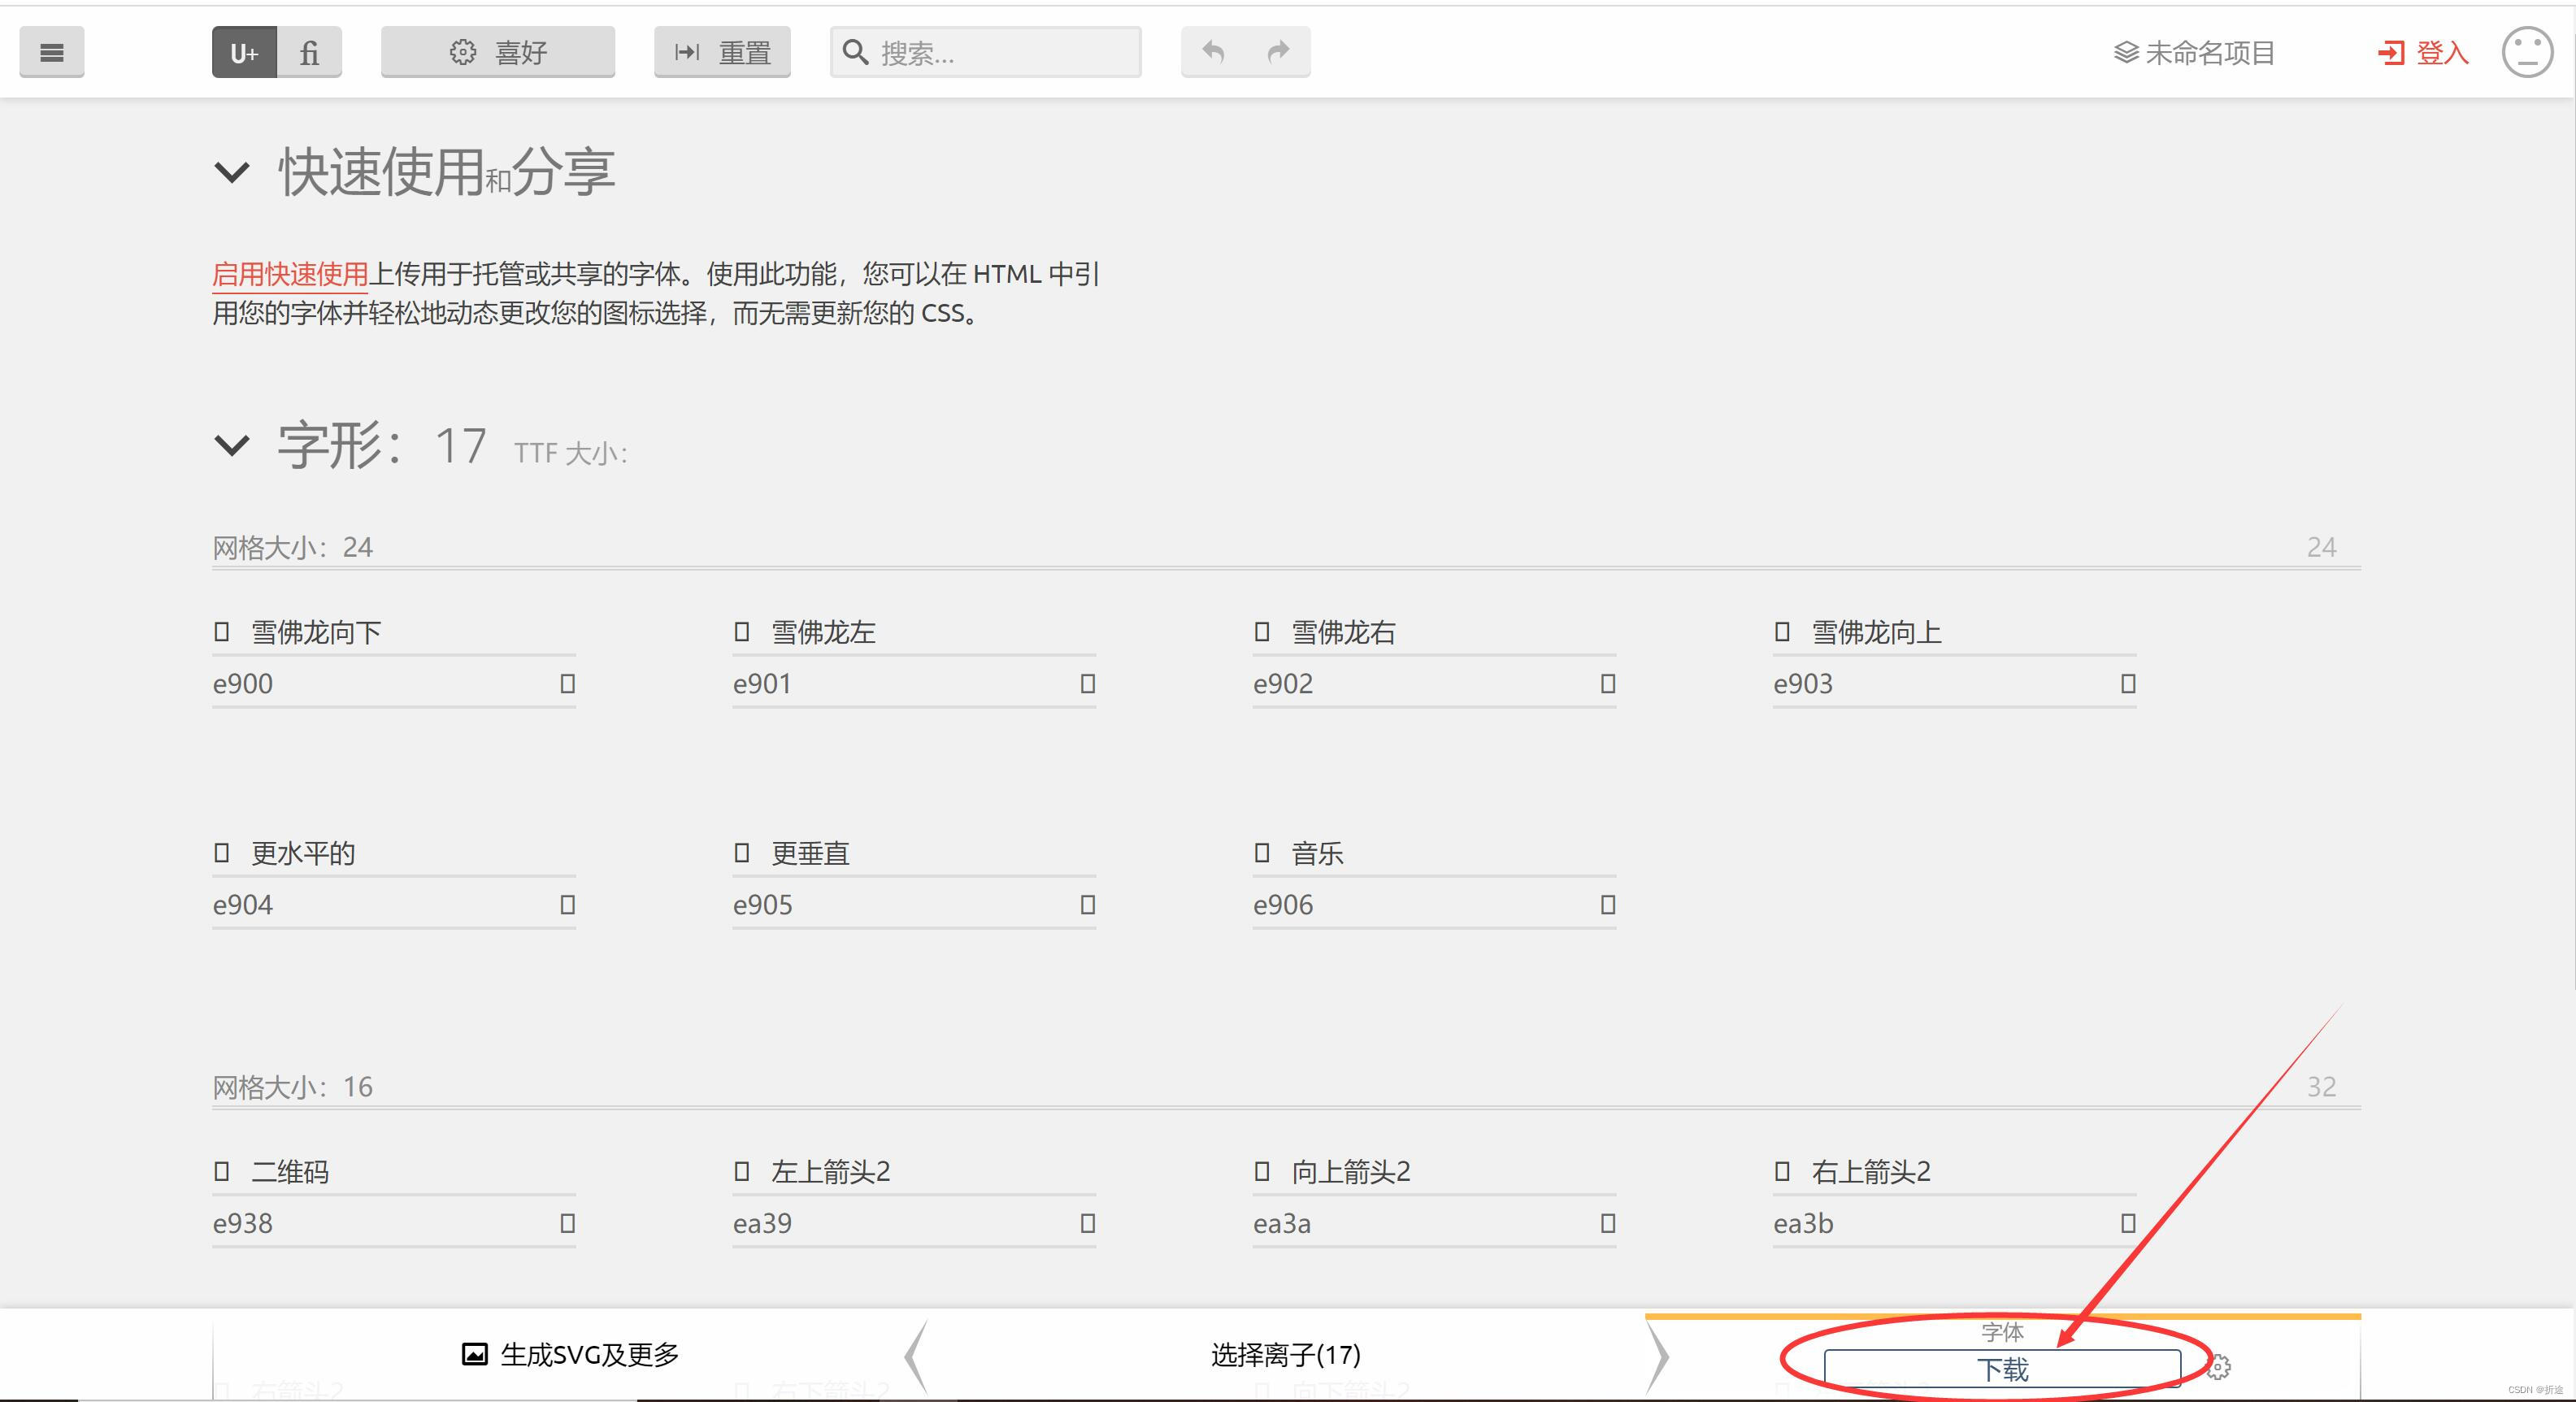Viewport: 2576px width, 1402px height.
Task: Click the 重置 reset codes button
Action: 722,52
